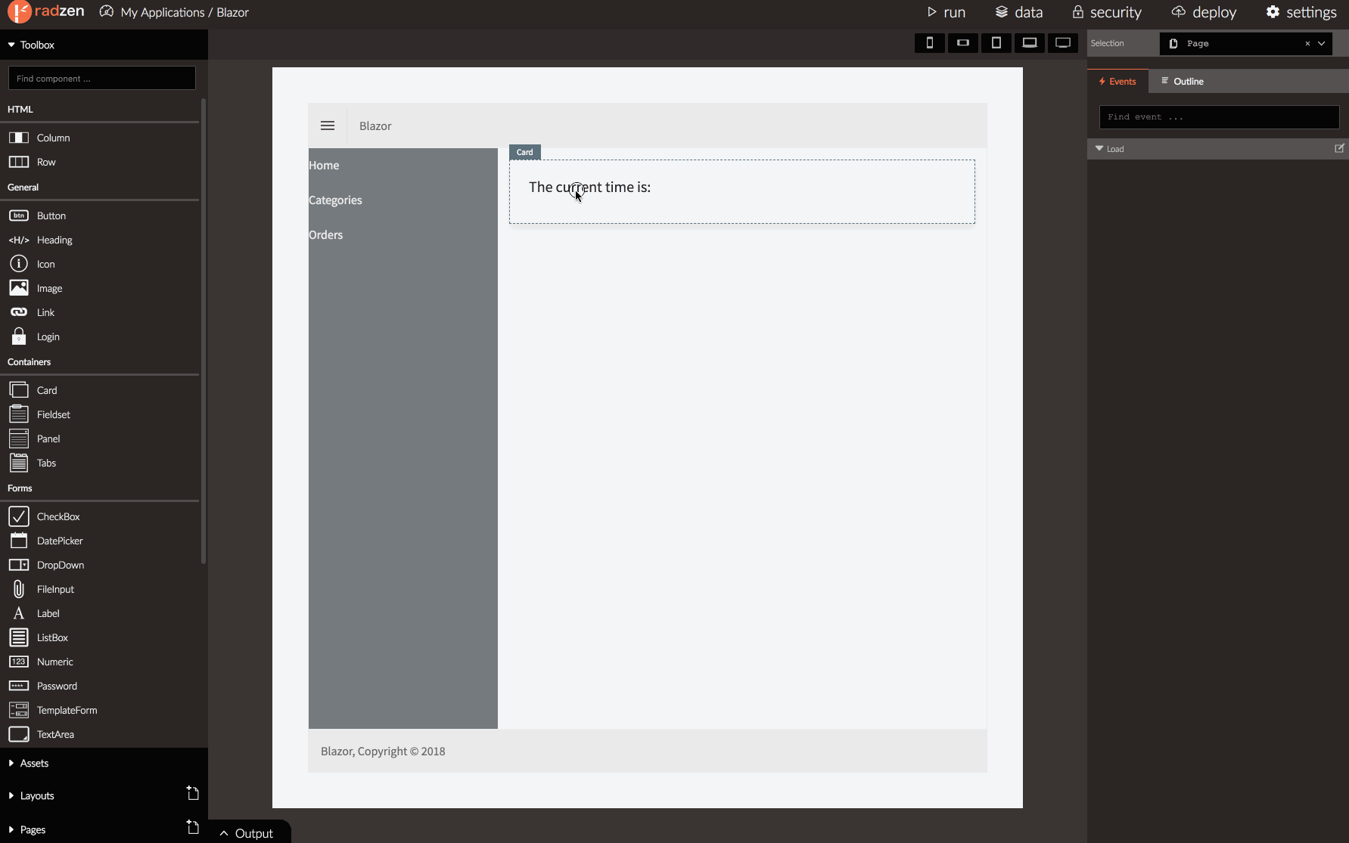Click the toolbox vertical scrollbar
The width and height of the screenshot is (1349, 843).
pos(204,330)
